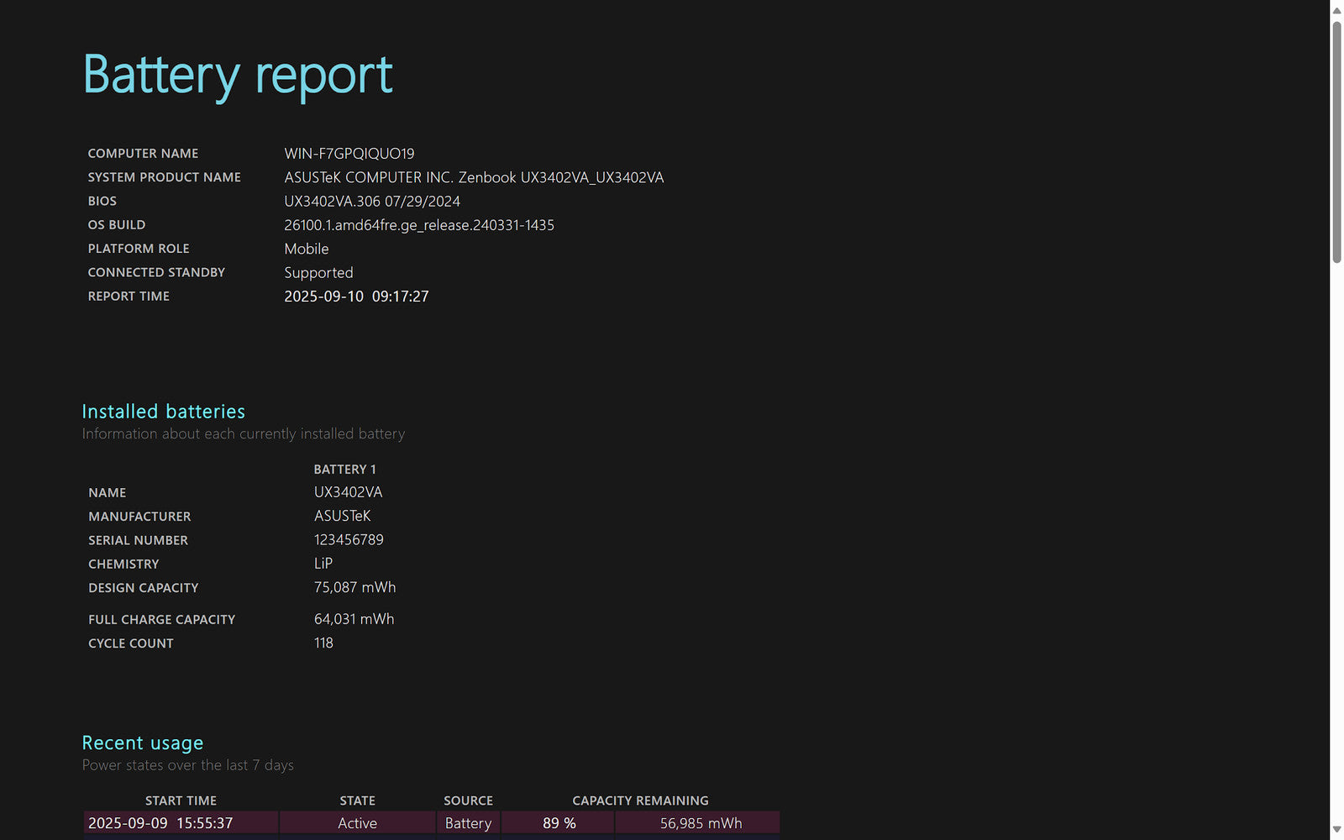
Task: Click the FULL CHARGE CAPACITY label
Action: 161,620
